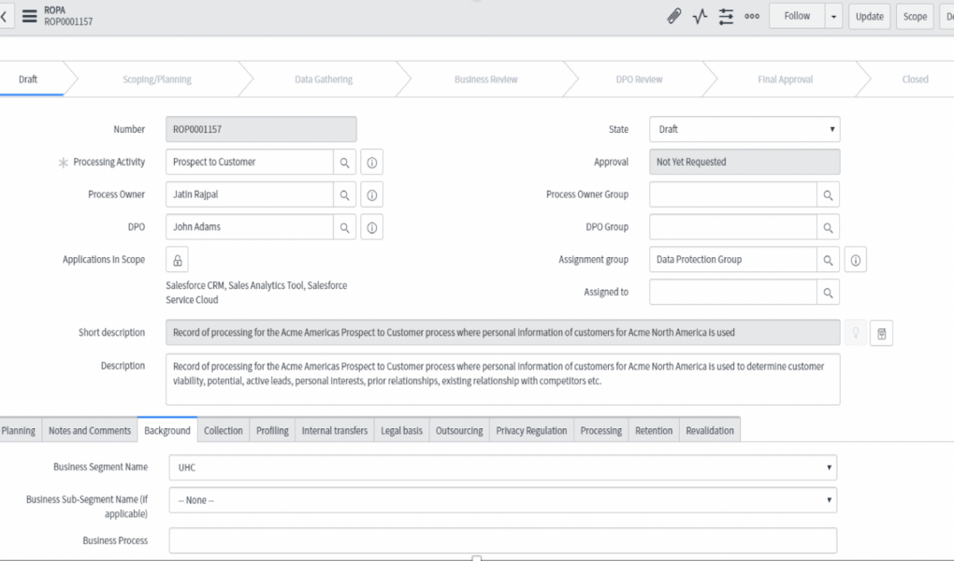
Task: Switch to the Processing tab
Action: (x=601, y=430)
